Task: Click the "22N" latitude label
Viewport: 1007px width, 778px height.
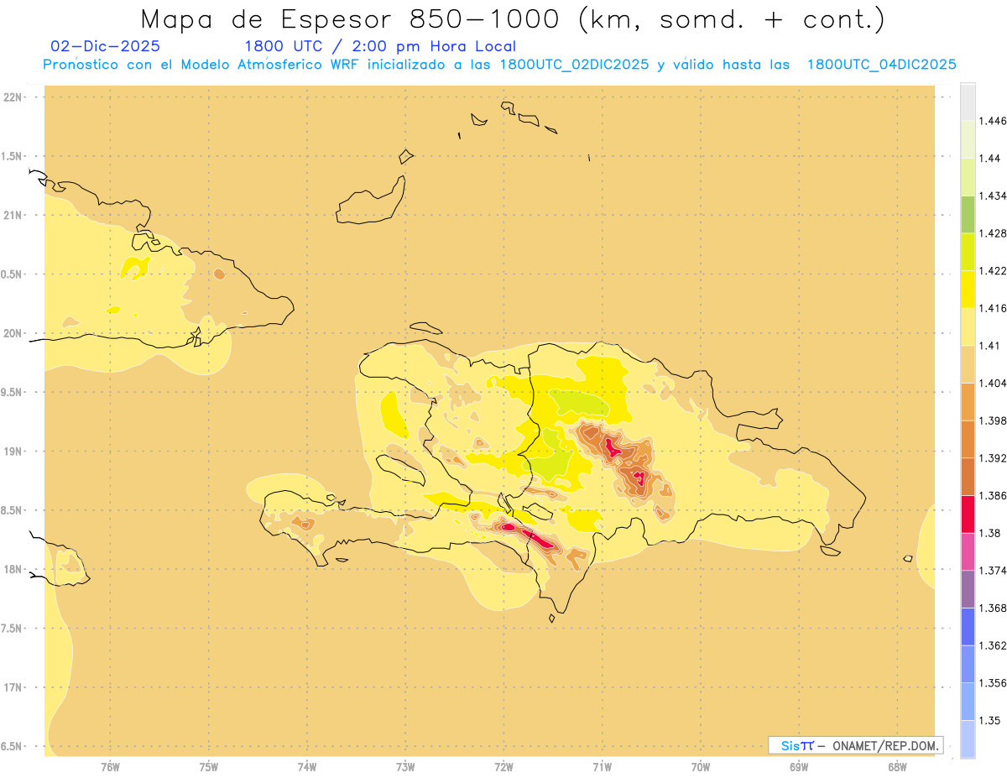Action: click(x=13, y=97)
